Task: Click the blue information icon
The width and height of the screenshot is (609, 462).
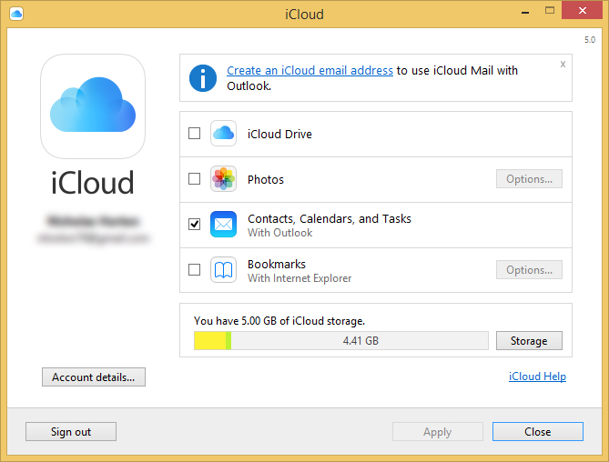Action: pos(203,78)
